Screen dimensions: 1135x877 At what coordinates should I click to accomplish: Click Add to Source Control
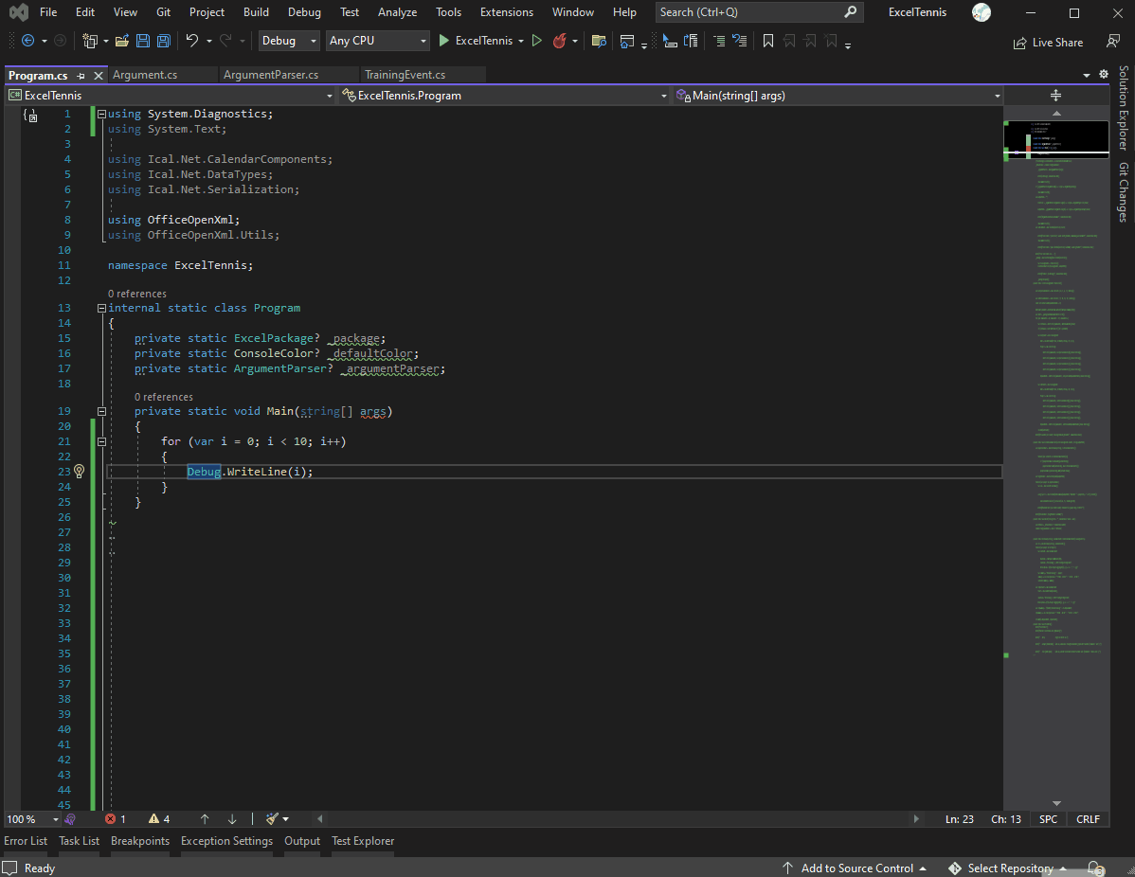click(856, 868)
